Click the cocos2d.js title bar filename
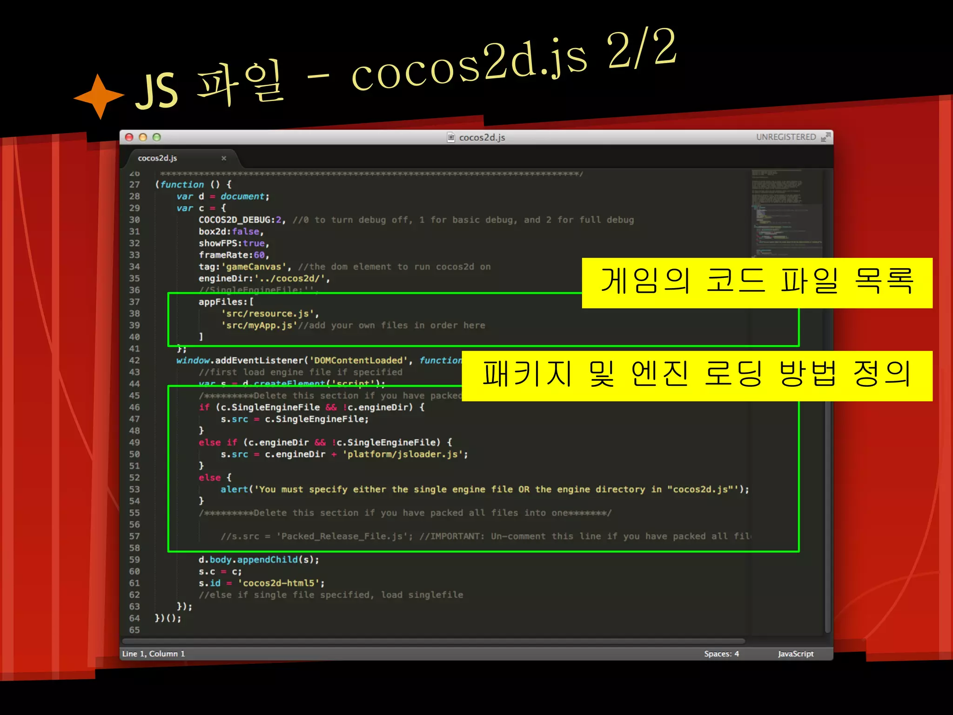 pyautogui.click(x=482, y=137)
